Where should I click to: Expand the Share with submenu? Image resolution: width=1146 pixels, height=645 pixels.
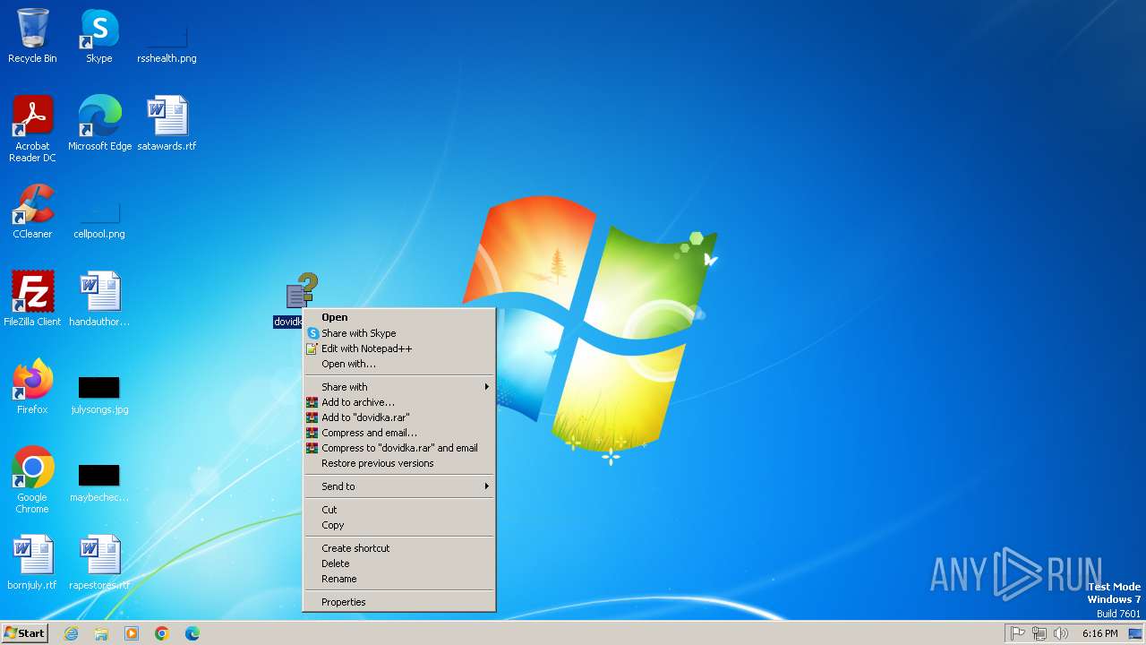pyautogui.click(x=399, y=387)
